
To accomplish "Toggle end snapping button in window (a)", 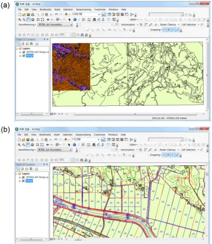I will pos(169,30).
